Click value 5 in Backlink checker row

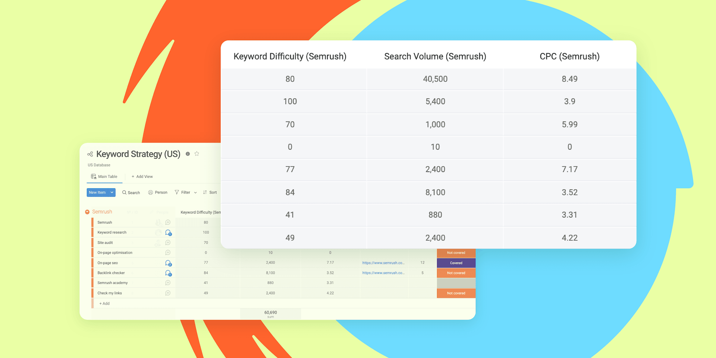(423, 273)
